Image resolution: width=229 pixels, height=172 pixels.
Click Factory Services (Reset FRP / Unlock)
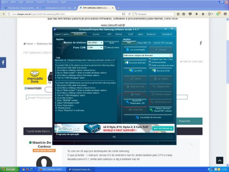[161, 110]
